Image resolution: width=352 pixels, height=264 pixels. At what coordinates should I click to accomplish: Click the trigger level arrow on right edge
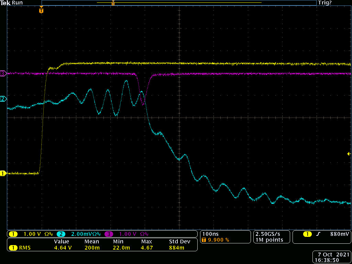(349, 154)
